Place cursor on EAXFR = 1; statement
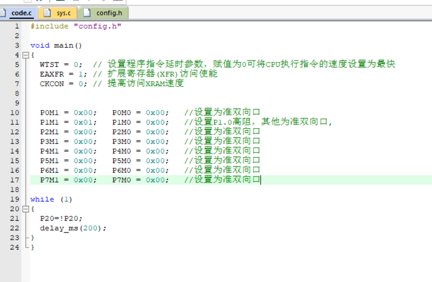The width and height of the screenshot is (432, 282). point(63,75)
